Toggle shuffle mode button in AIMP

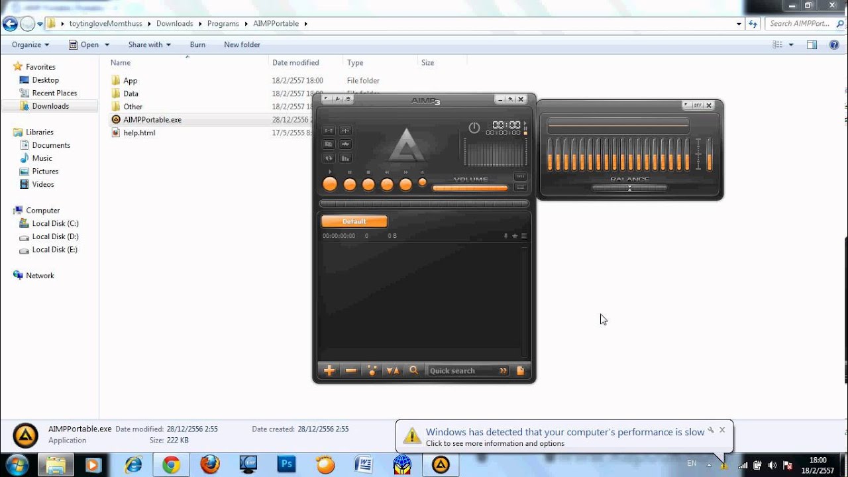345,131
